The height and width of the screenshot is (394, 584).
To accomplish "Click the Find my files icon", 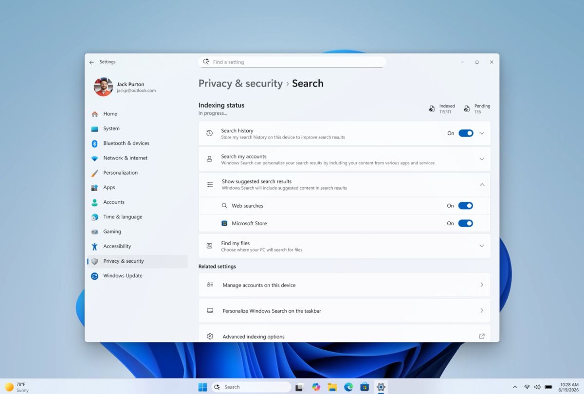I will pos(210,246).
